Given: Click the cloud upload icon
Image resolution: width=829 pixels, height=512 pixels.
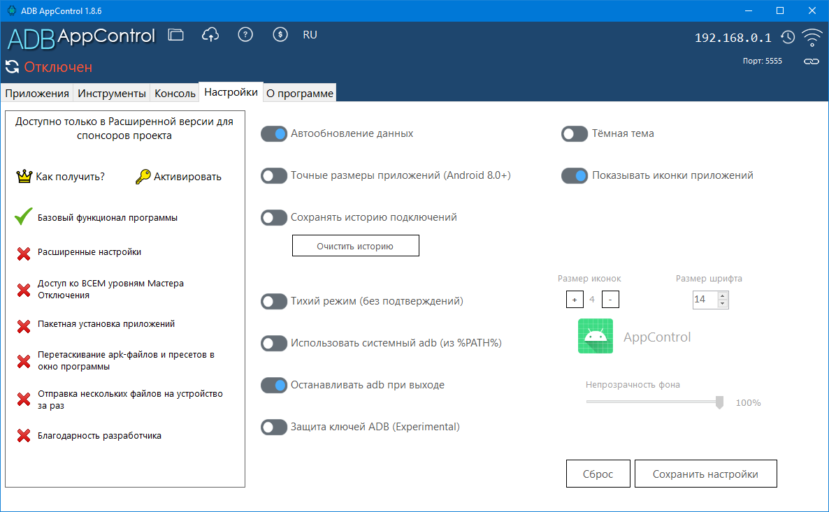Looking at the screenshot, I should (x=210, y=35).
